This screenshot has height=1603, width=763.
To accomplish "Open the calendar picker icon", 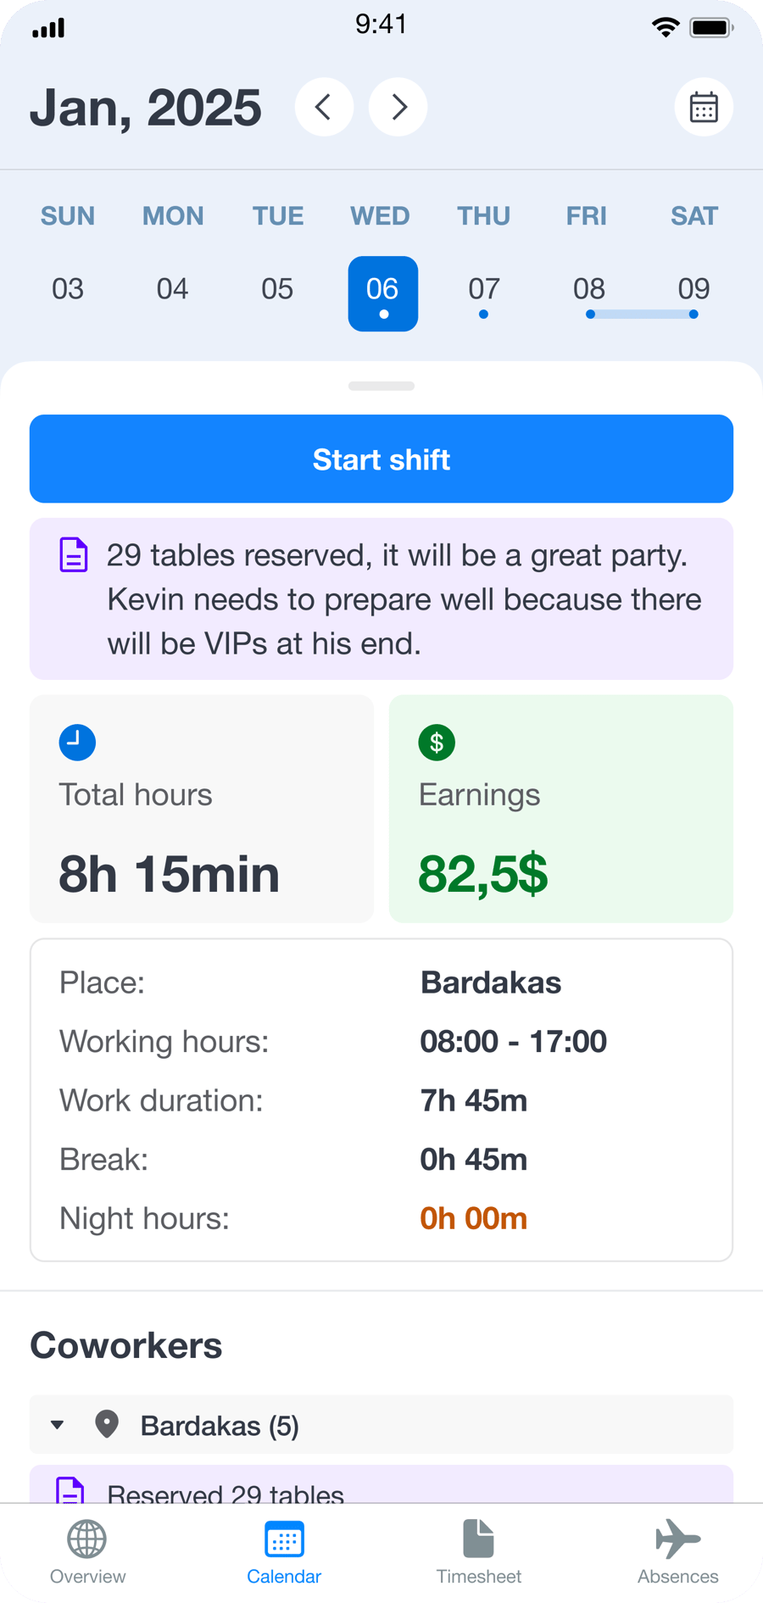I will [x=704, y=107].
